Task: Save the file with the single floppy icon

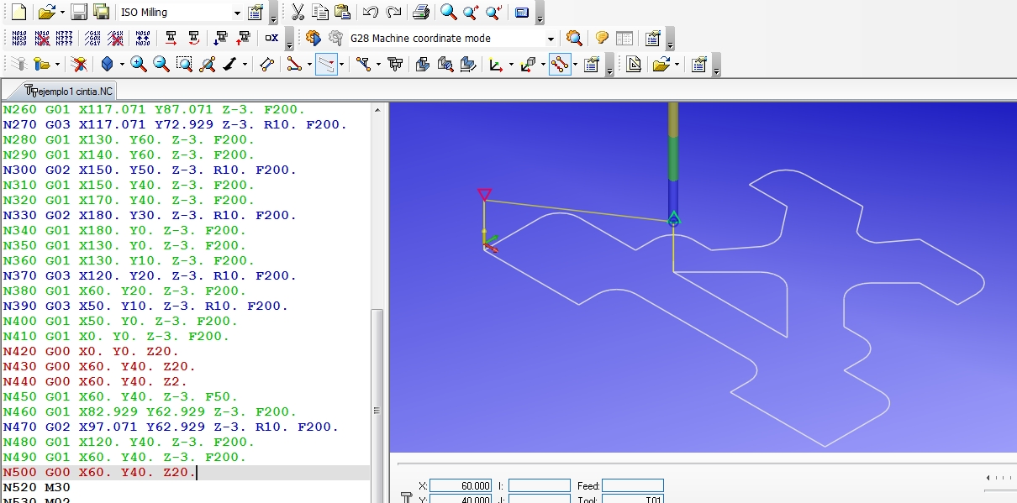Action: 78,13
